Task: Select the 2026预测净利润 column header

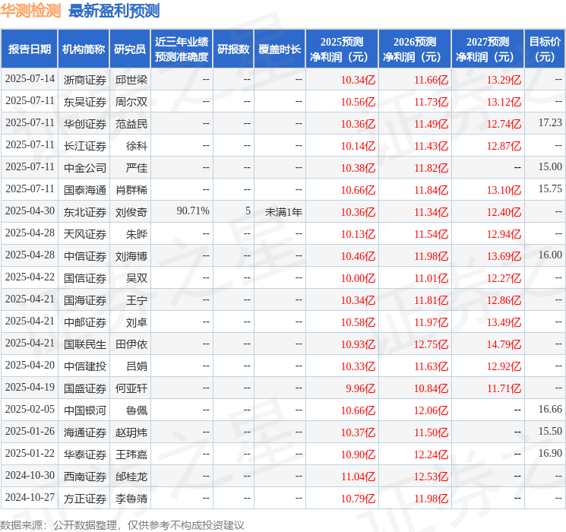Action: pos(415,49)
